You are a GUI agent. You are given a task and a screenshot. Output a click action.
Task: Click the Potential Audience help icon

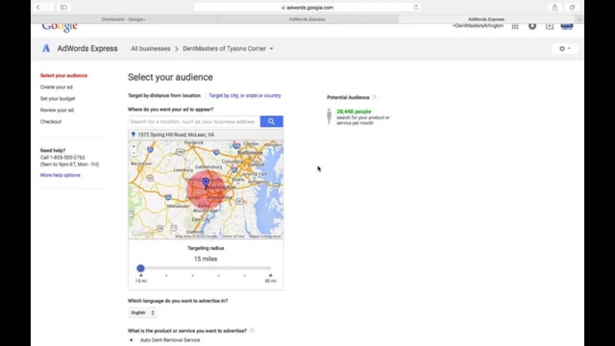[x=374, y=97]
